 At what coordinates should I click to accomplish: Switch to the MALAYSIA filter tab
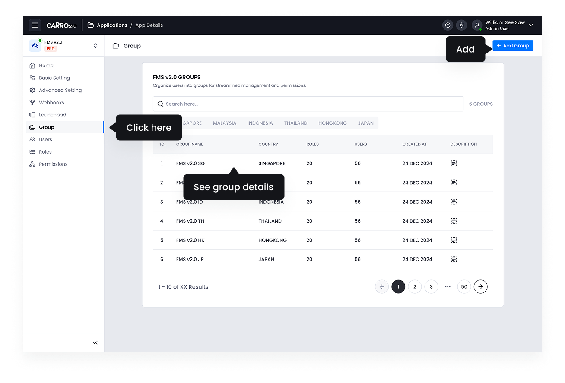(x=224, y=123)
